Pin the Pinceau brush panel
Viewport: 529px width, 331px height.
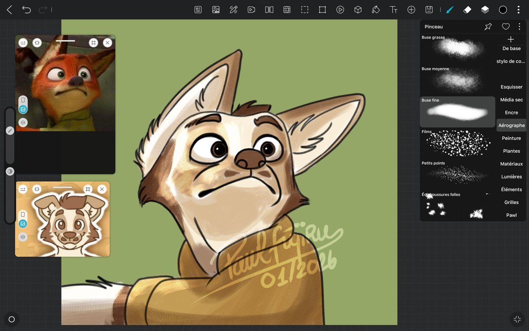click(488, 26)
